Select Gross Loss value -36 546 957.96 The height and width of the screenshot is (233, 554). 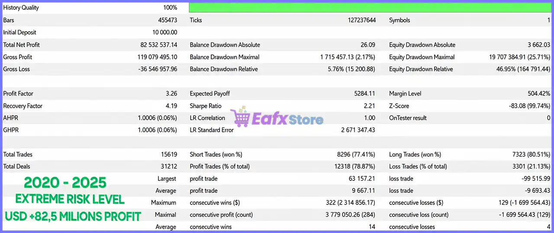pyautogui.click(x=158, y=69)
